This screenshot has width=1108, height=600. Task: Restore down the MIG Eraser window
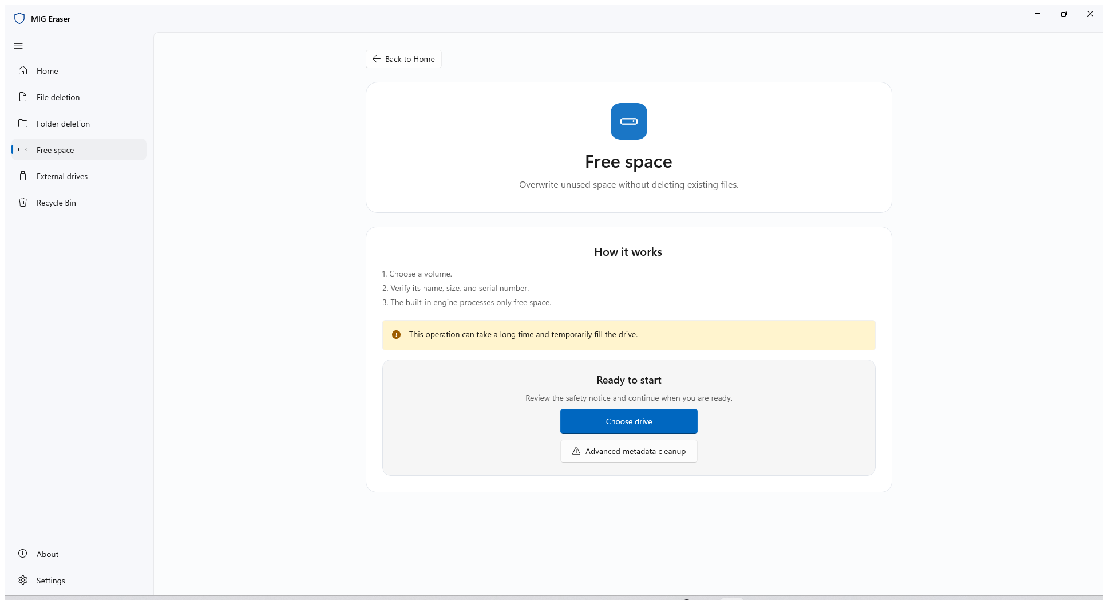[x=1064, y=14]
